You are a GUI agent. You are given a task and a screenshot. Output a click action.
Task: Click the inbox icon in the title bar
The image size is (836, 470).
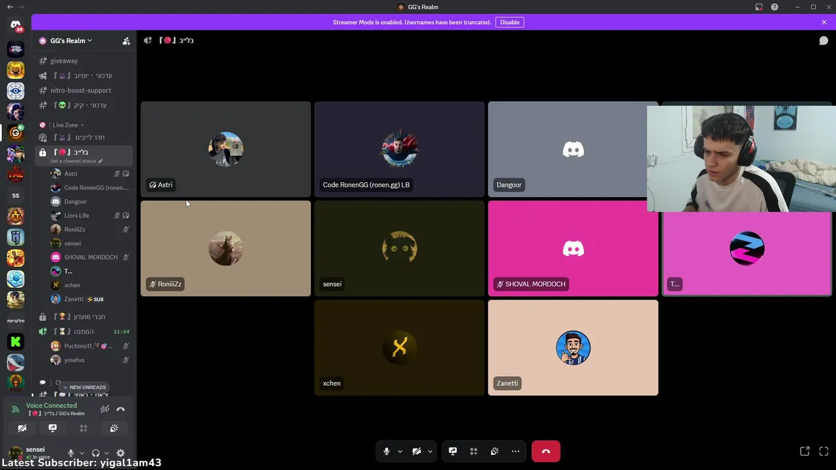(759, 7)
